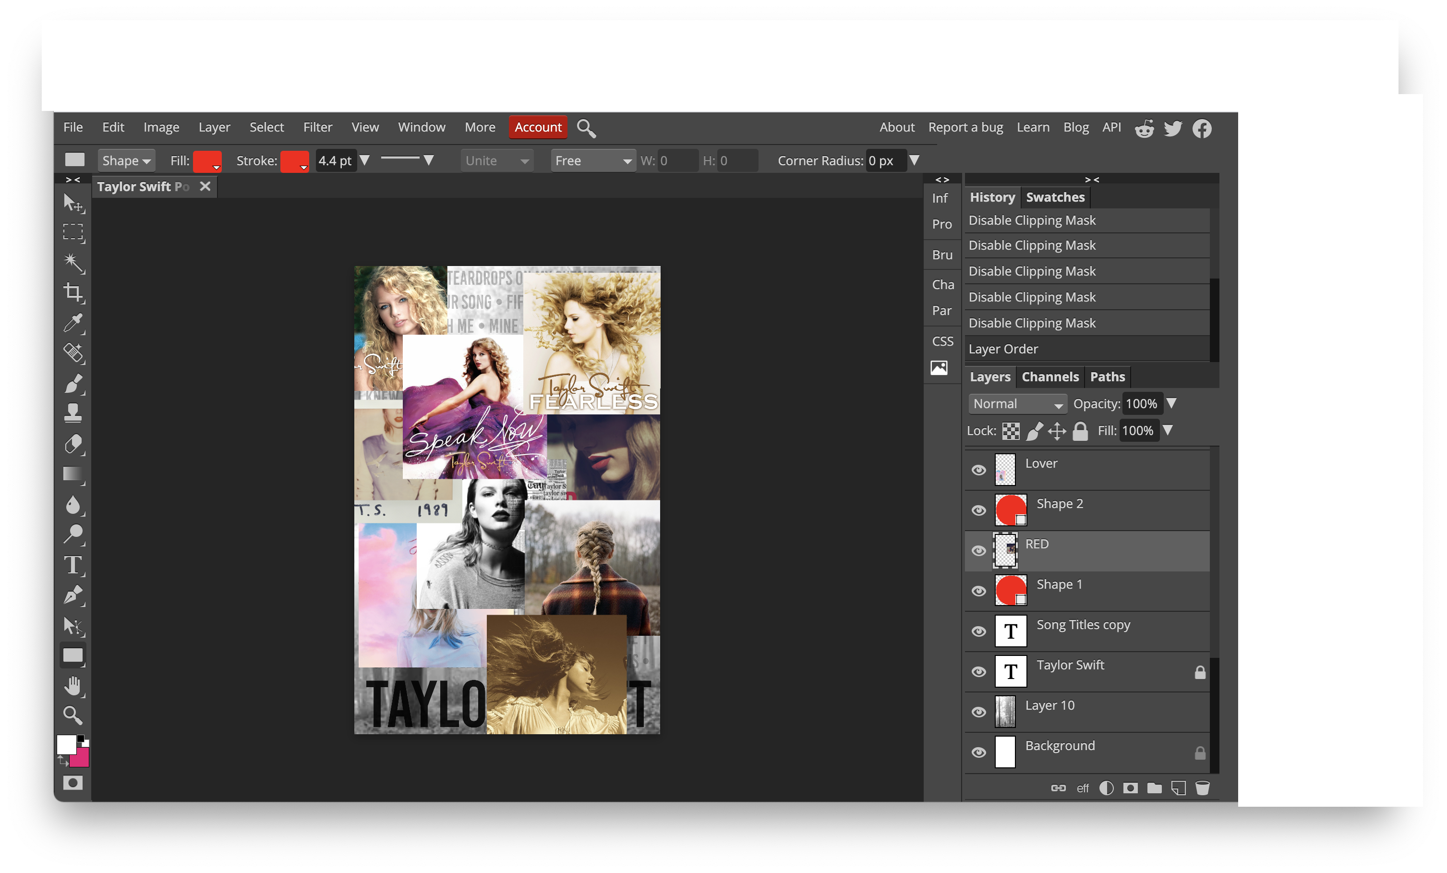The image size is (1447, 873).
Task: Switch to the Paths tab
Action: point(1108,377)
